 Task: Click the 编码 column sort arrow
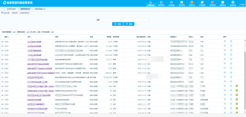(9, 37)
